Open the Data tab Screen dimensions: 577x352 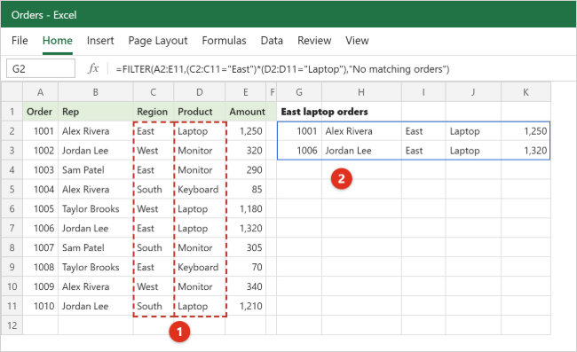pyautogui.click(x=272, y=41)
